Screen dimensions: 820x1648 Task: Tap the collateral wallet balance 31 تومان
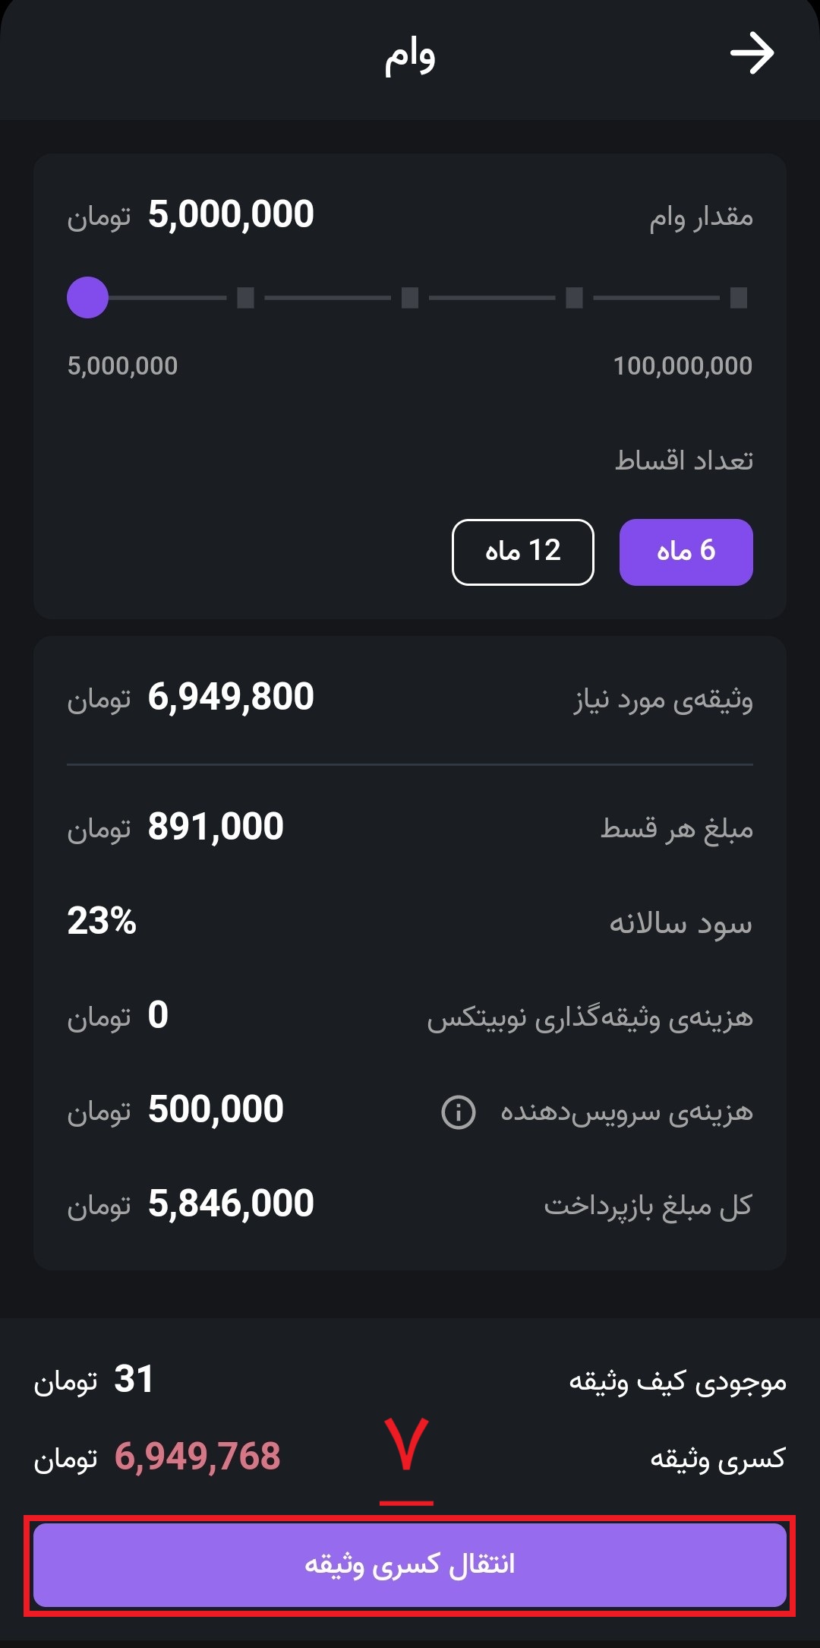coord(134,1379)
